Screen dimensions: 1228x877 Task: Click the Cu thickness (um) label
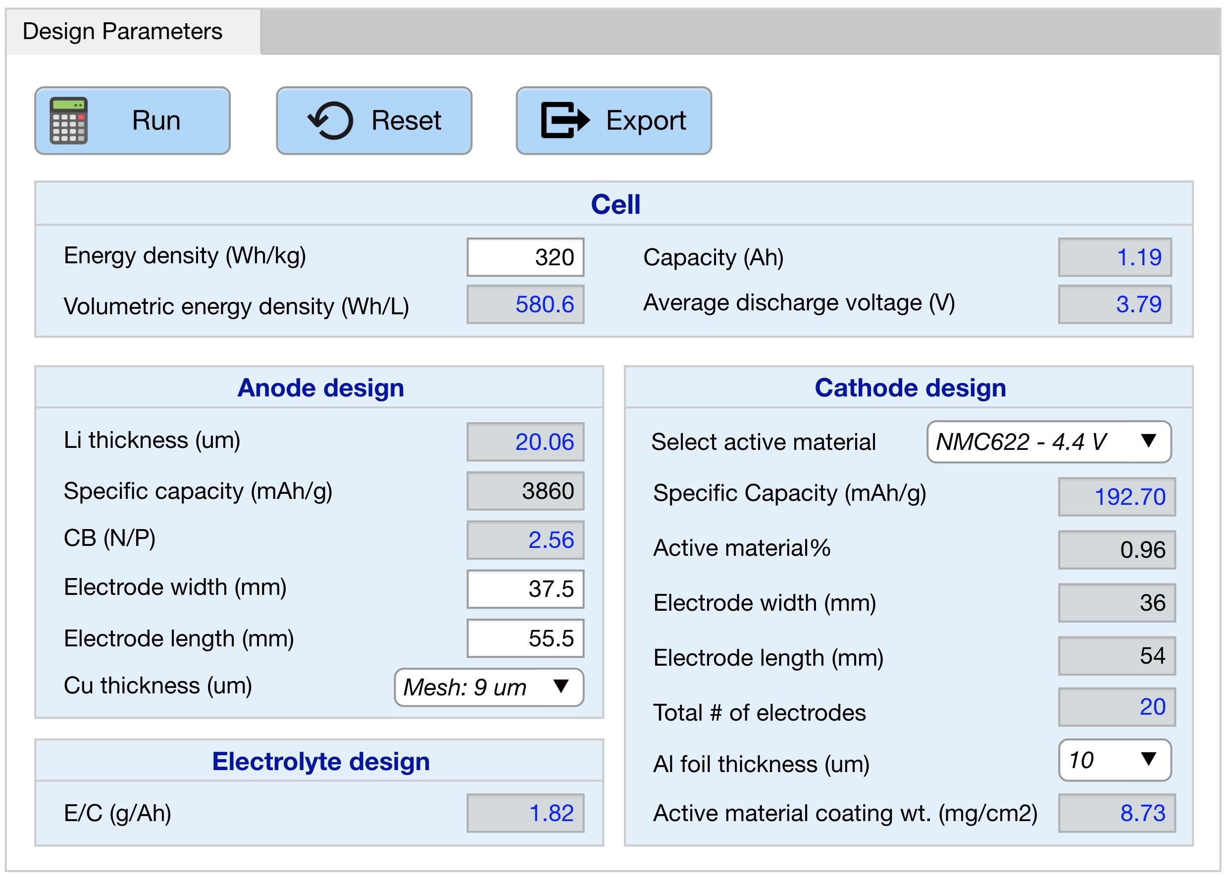(x=158, y=686)
